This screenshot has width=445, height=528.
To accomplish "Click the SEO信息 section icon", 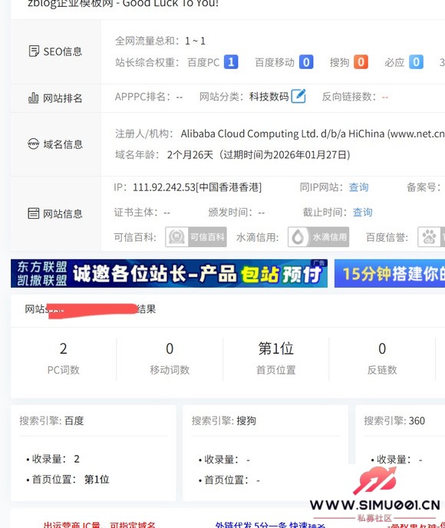I will (34, 51).
